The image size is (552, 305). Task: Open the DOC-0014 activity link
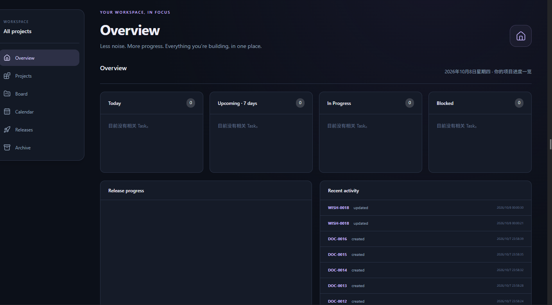(x=337, y=270)
